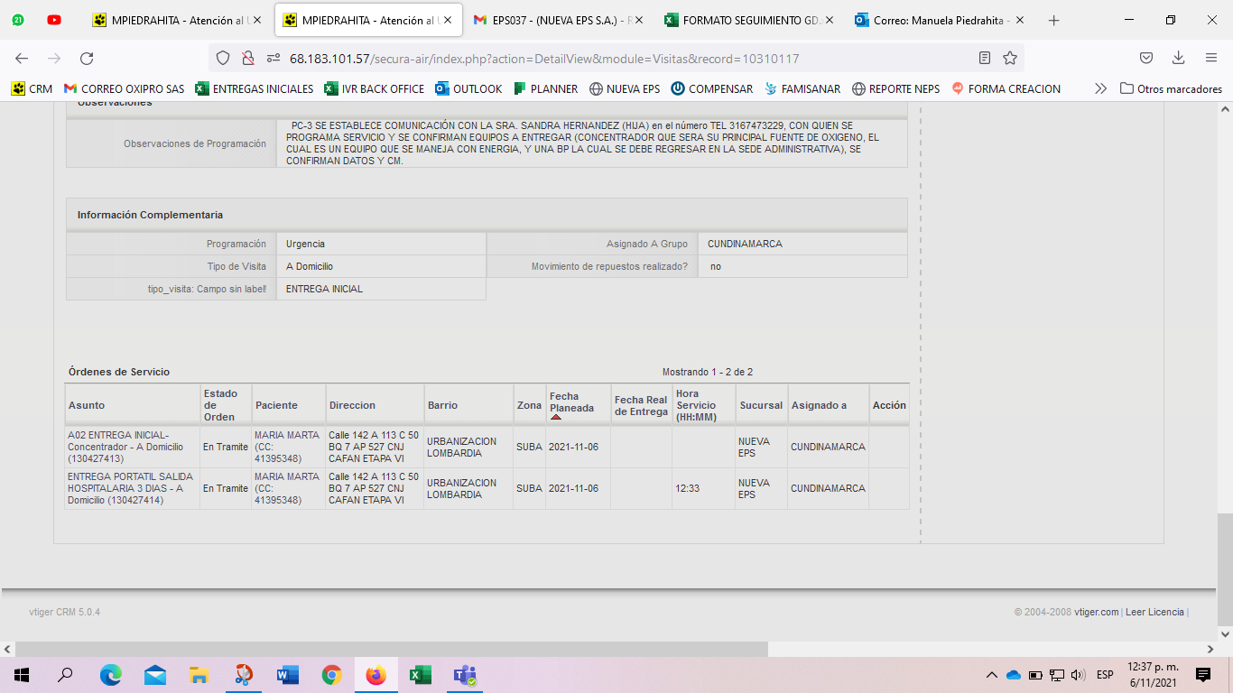Screen dimensions: 1233x693
Task: Open the NUEVA EPS bookmark
Action: (625, 88)
